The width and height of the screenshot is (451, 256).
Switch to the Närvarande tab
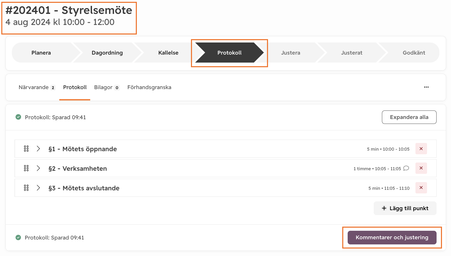click(x=37, y=87)
